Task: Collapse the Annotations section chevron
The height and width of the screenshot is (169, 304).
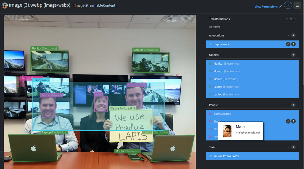Action: (x=288, y=36)
